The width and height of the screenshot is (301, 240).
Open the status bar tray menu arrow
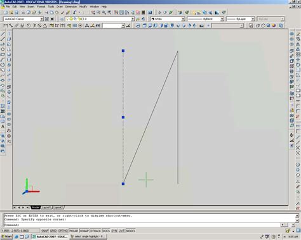293,231
